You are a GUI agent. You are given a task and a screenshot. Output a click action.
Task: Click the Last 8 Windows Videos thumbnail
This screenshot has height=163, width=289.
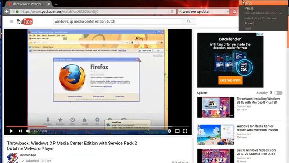[216, 156]
